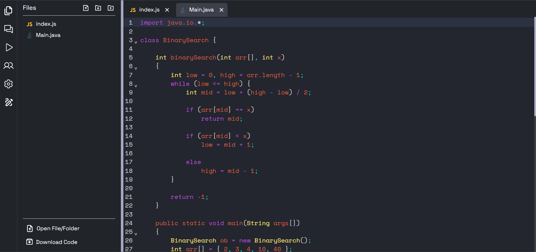Open index.js in the file tree
The image size is (536, 252).
(x=46, y=24)
